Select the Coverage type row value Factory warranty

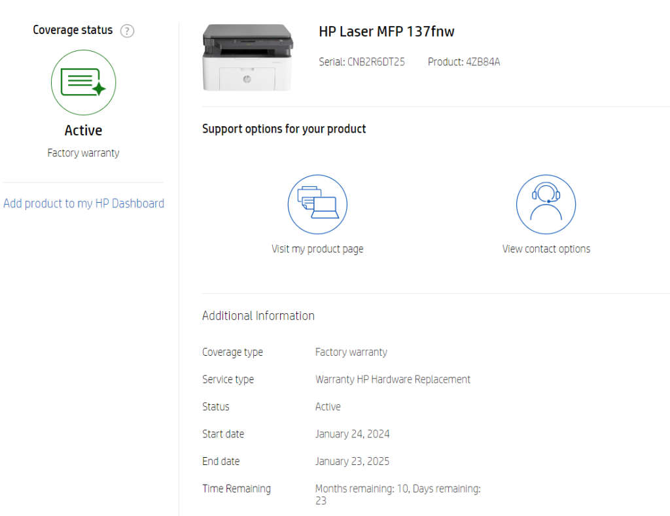pos(351,352)
